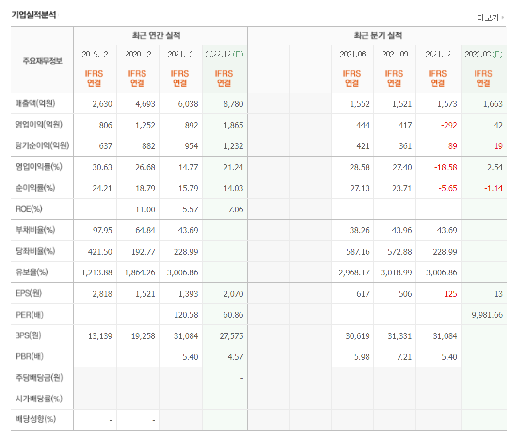Click the 2021.06 quarterly column header
This screenshot has height=431, width=511.
click(x=352, y=54)
